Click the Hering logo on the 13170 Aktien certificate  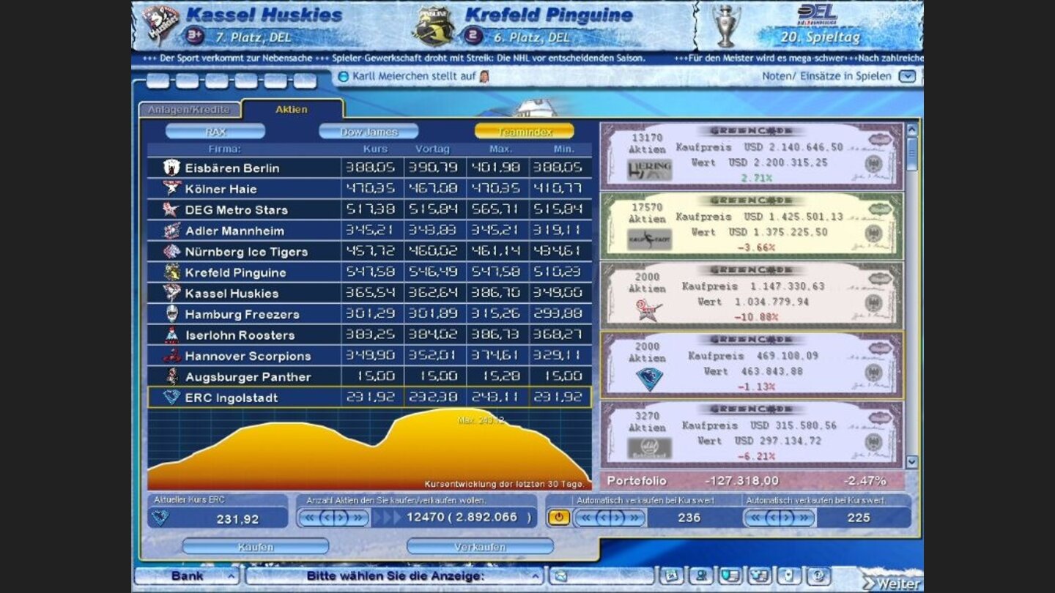coord(649,171)
